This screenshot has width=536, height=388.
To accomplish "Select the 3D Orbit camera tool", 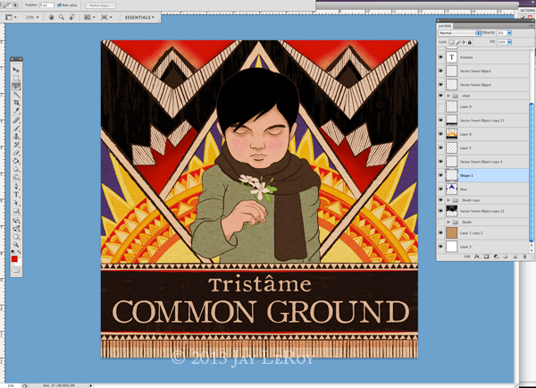I will [x=16, y=229].
